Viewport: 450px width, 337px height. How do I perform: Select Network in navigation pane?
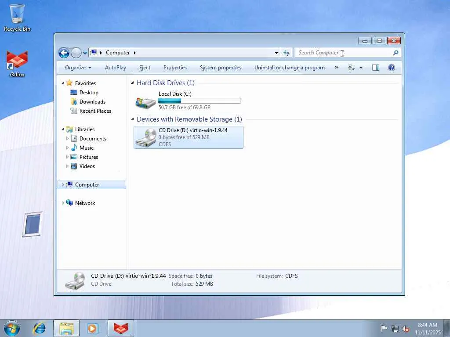85,203
